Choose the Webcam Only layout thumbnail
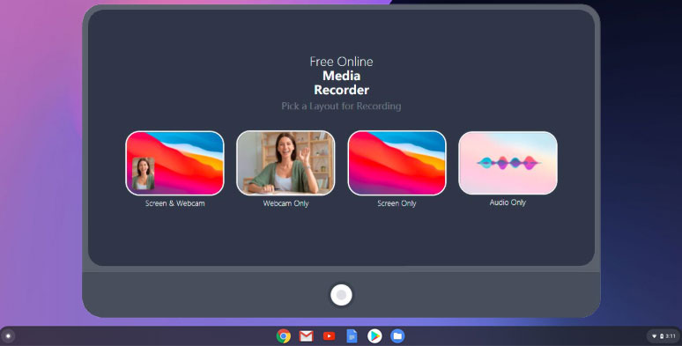The width and height of the screenshot is (682, 346). tap(285, 163)
